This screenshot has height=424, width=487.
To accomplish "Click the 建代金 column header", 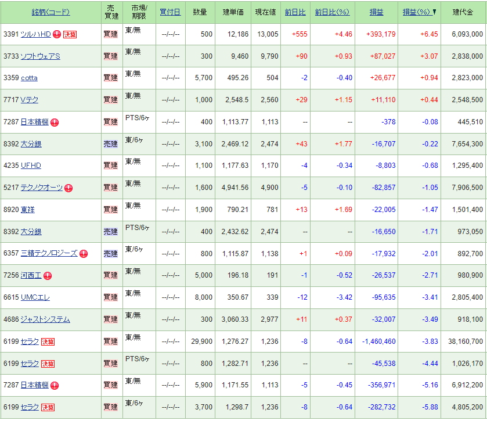I will coord(463,12).
